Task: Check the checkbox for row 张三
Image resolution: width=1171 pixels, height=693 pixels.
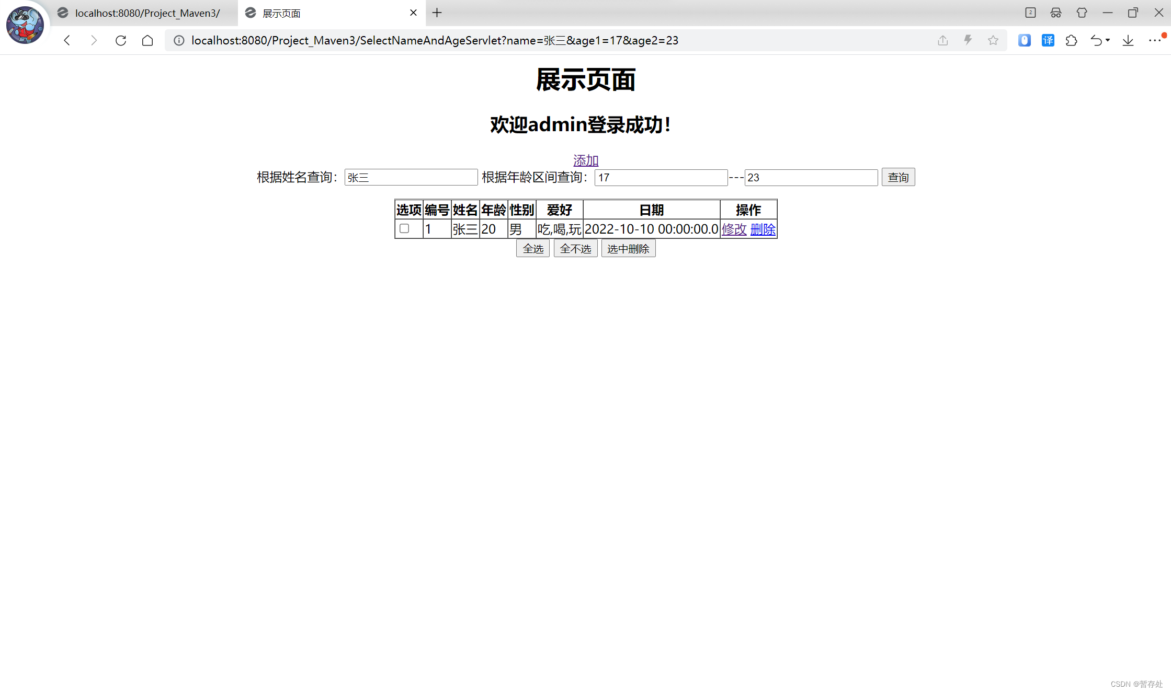Action: (404, 228)
